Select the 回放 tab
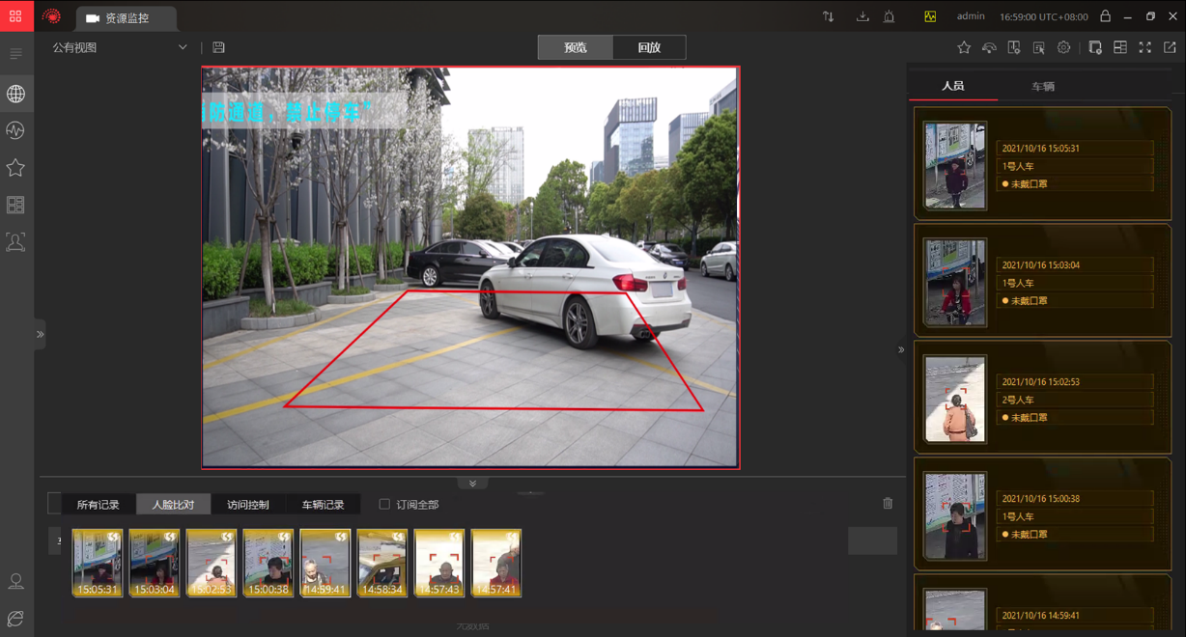The width and height of the screenshot is (1186, 637). pyautogui.click(x=649, y=47)
